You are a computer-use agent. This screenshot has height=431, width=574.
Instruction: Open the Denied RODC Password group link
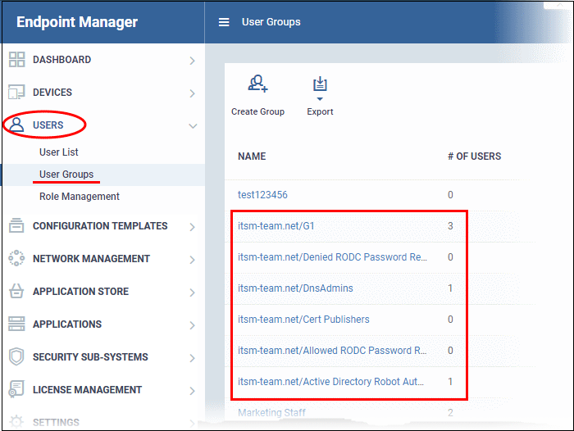click(x=332, y=256)
